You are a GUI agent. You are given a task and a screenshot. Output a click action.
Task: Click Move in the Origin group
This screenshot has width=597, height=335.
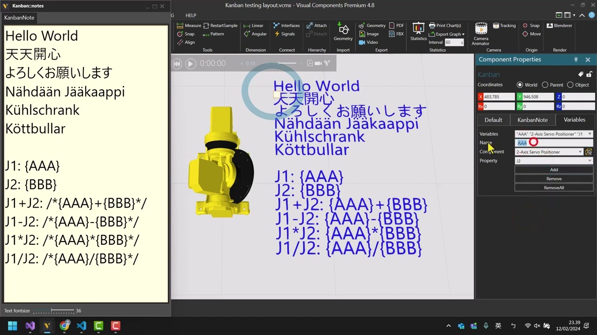point(531,34)
